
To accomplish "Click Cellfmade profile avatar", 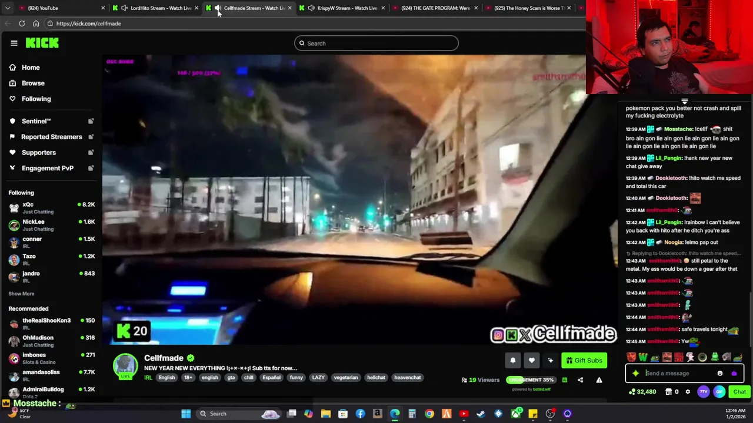I will (125, 367).
